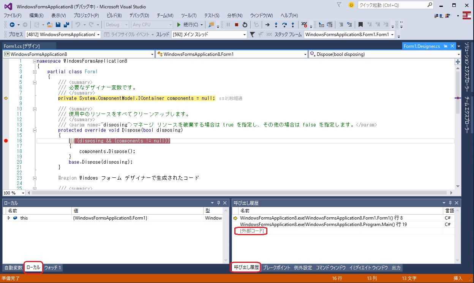Open the Dispose(bool disposing) member dropdown

pos(385,54)
